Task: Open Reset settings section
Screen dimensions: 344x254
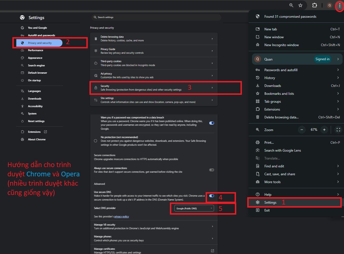Action: (36, 121)
